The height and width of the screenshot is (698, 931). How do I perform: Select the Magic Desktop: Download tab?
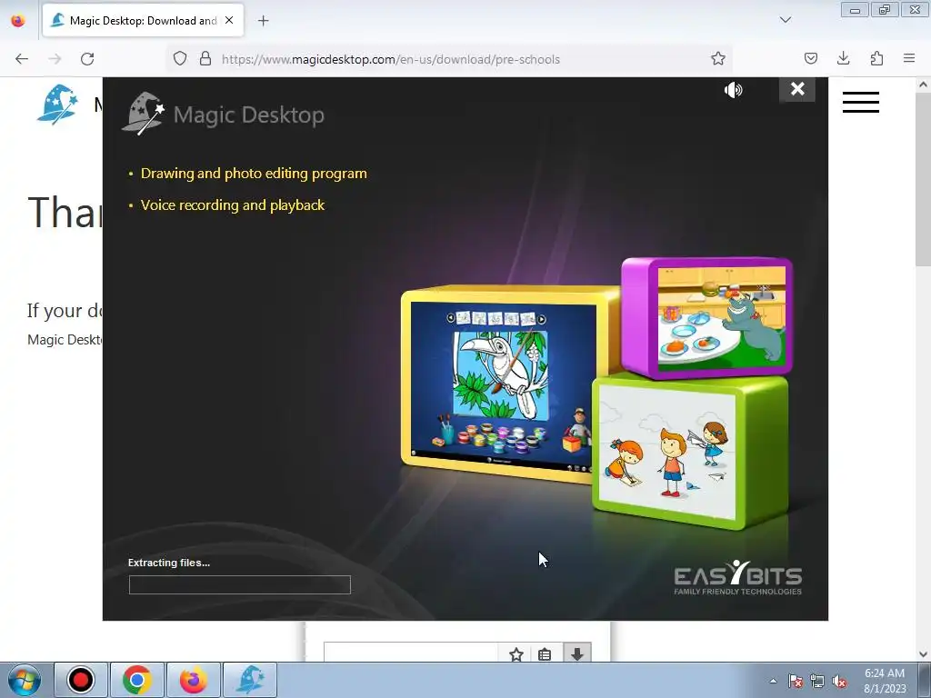143,20
